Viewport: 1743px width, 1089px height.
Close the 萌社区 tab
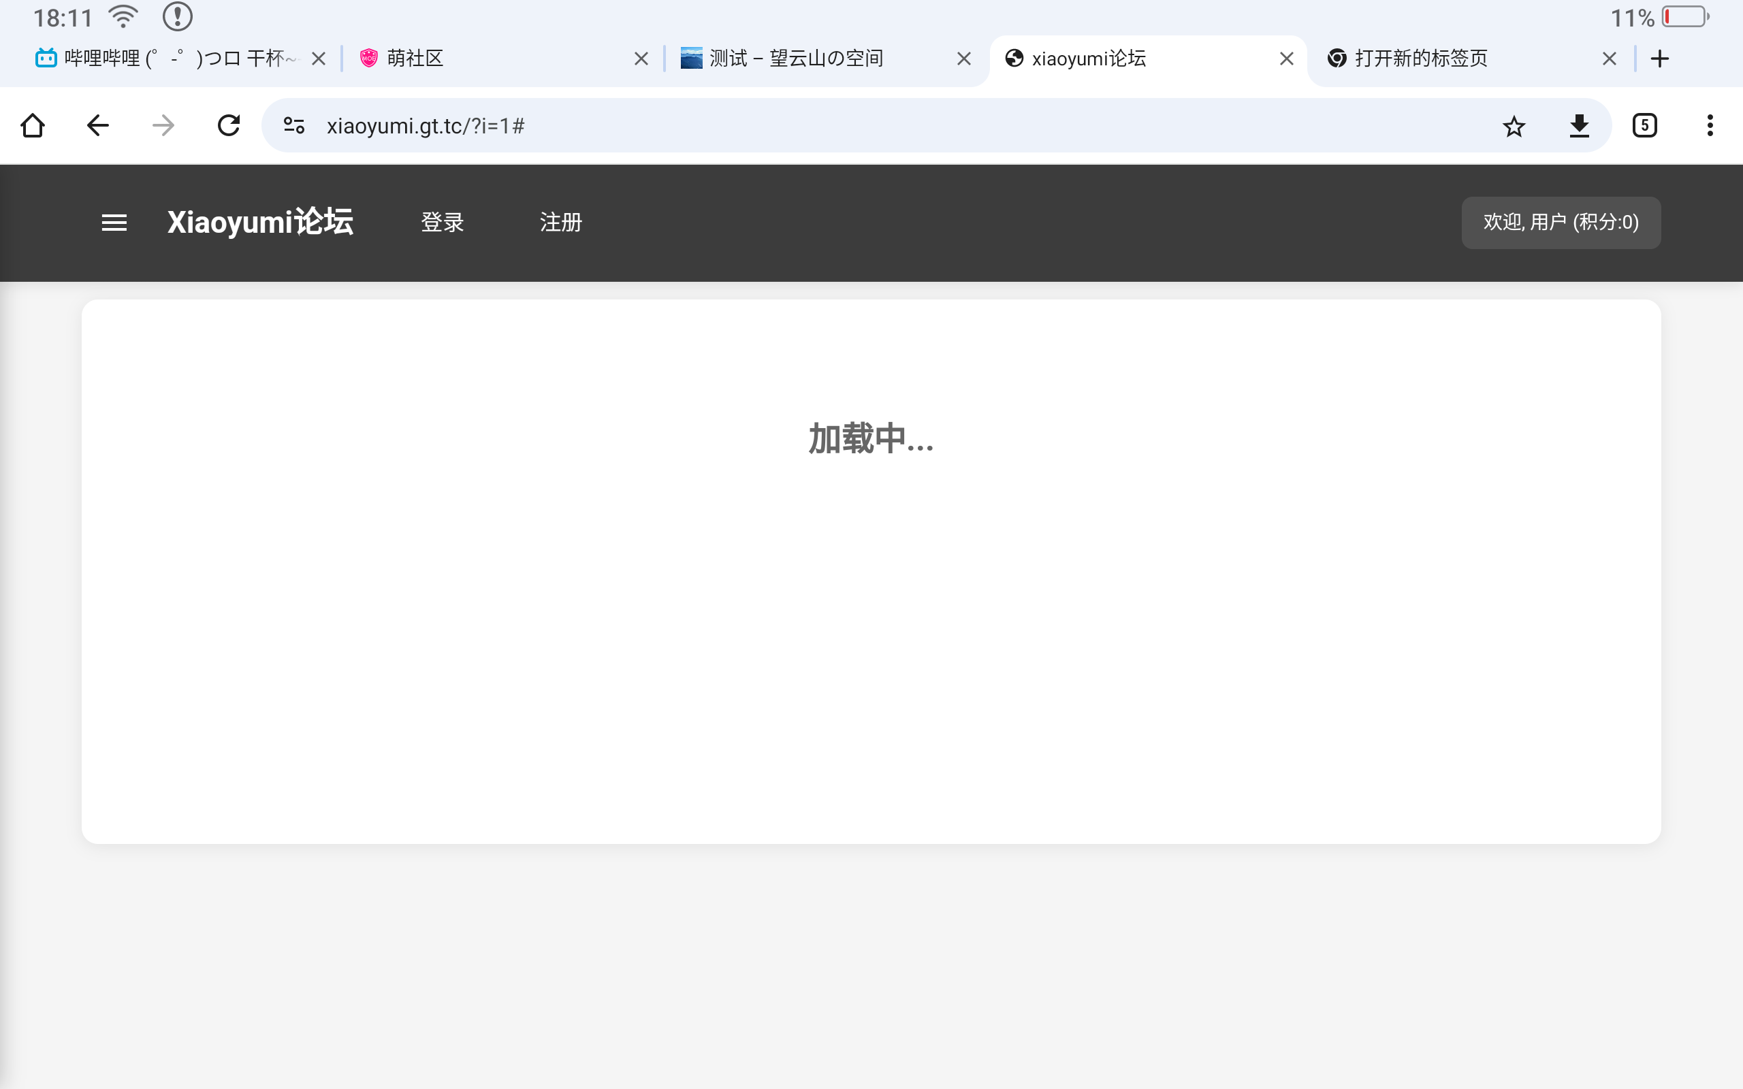(641, 59)
